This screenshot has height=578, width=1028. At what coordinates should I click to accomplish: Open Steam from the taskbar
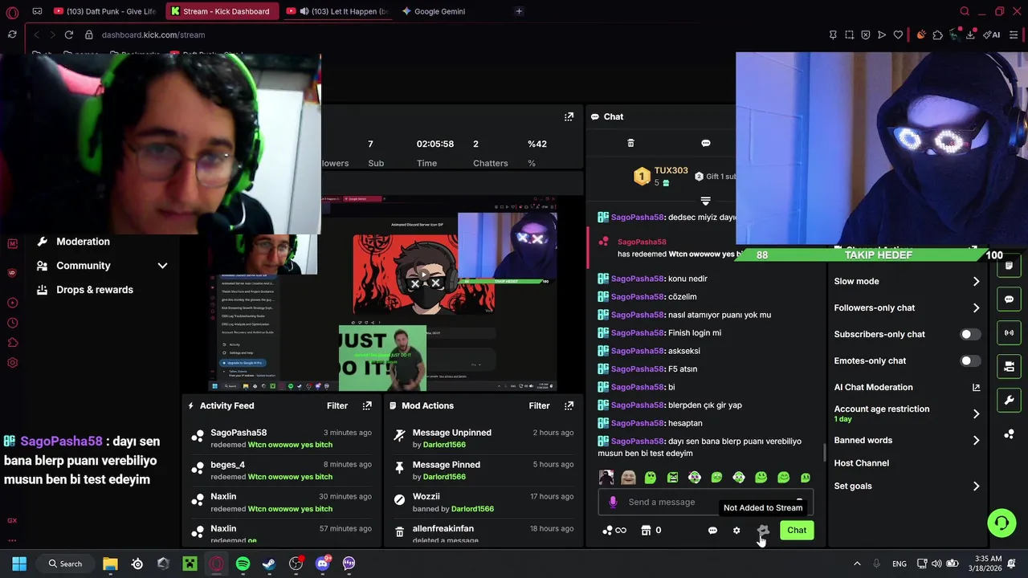pyautogui.click(x=269, y=564)
